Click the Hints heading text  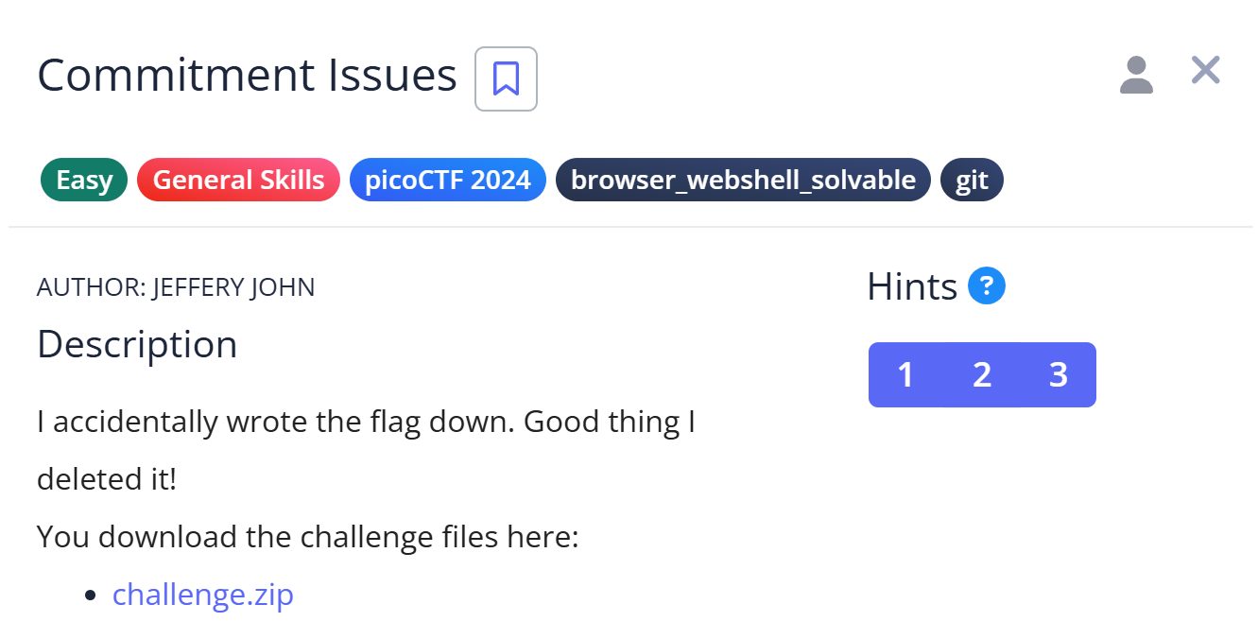coord(912,286)
